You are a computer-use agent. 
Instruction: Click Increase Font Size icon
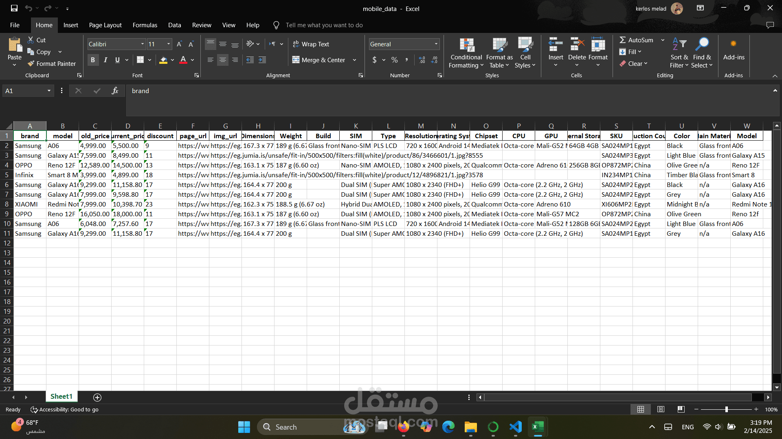pyautogui.click(x=179, y=44)
